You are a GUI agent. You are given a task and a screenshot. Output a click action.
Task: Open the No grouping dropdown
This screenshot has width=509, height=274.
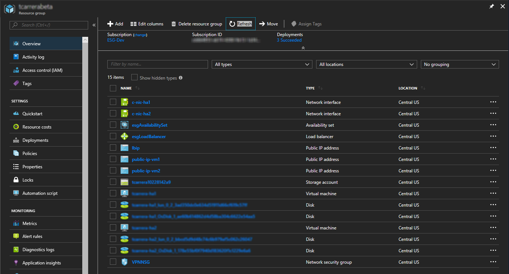(460, 64)
